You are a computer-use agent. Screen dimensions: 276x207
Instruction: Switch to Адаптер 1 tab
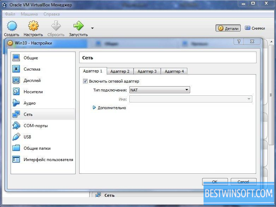click(x=93, y=71)
